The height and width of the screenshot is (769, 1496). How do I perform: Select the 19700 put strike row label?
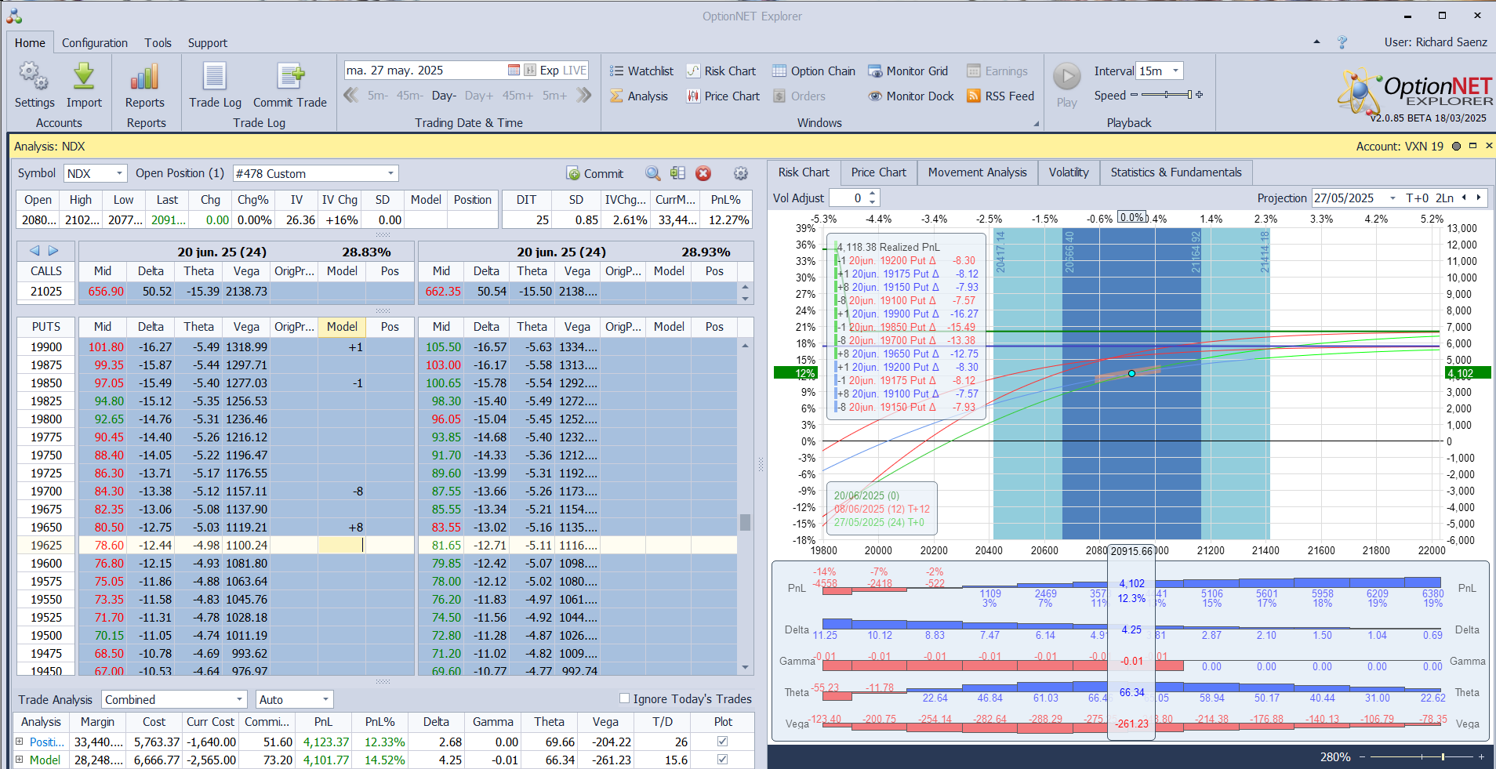coord(46,491)
